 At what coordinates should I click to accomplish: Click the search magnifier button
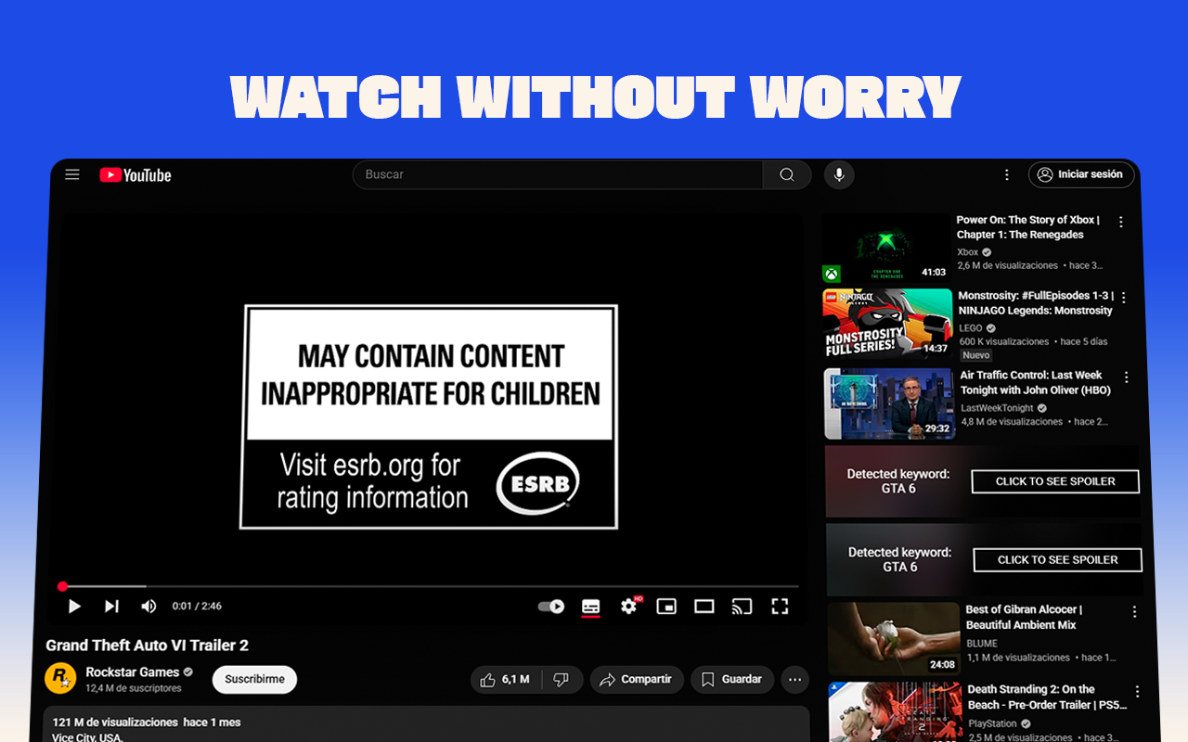point(787,174)
